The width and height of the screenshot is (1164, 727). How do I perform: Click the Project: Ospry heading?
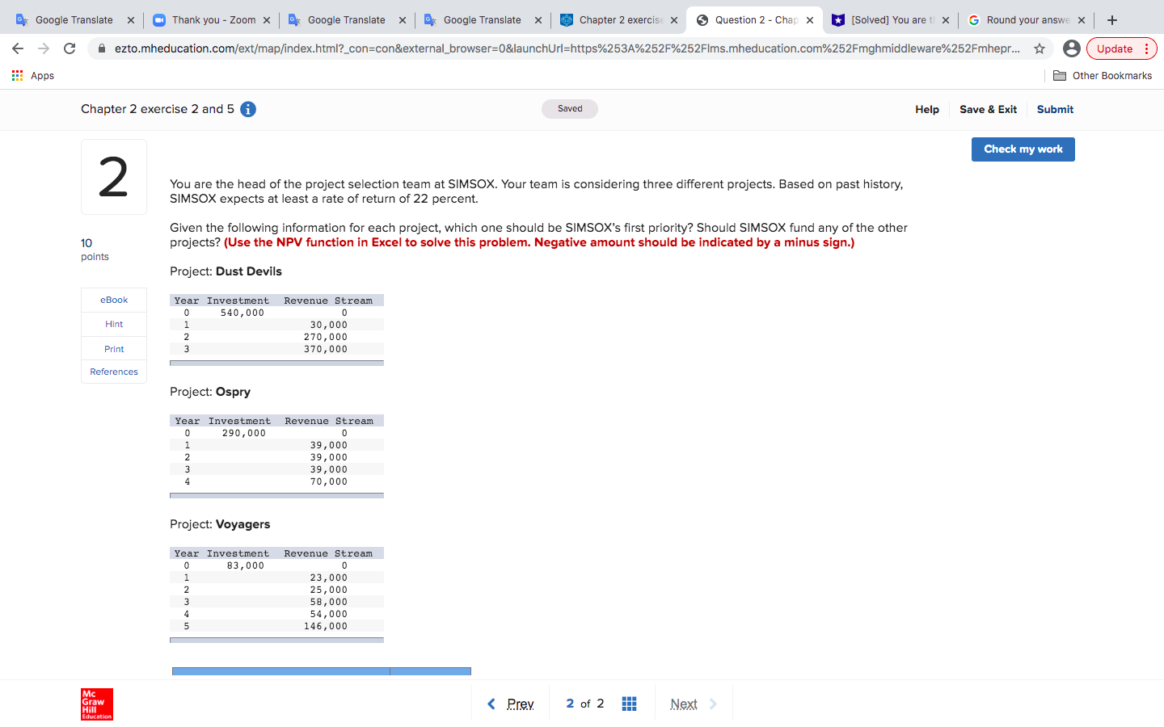tap(210, 392)
